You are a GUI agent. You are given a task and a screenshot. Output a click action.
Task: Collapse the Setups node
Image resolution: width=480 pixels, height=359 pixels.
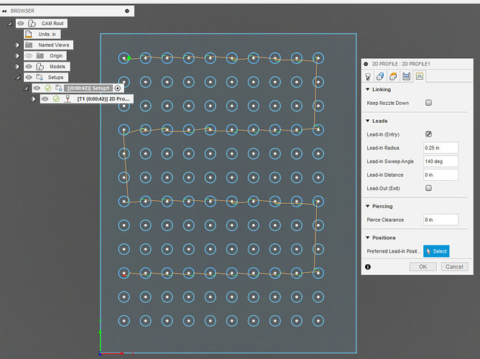tap(18, 78)
